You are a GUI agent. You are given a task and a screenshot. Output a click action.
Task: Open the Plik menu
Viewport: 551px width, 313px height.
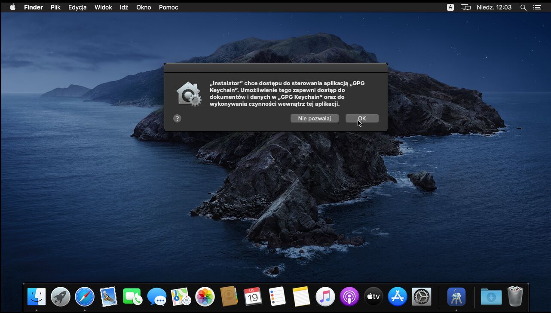(55, 7)
